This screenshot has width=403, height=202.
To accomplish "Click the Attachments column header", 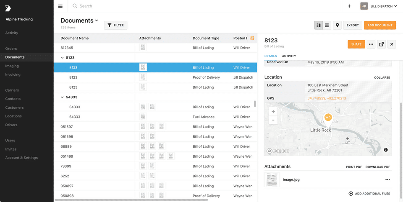I will point(150,38).
